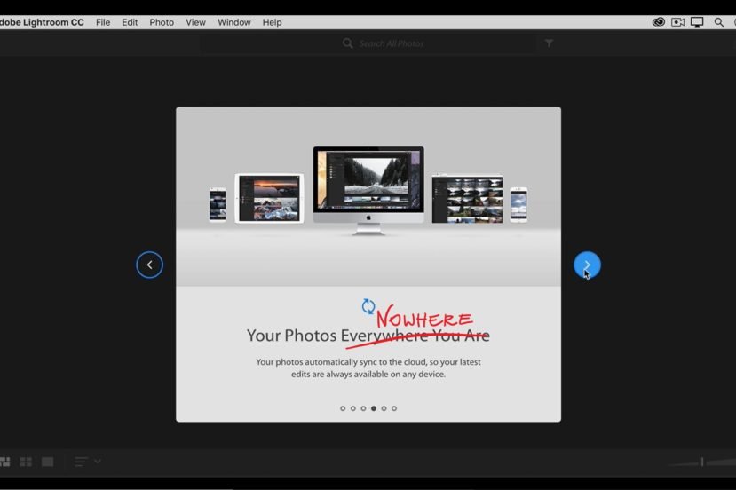Screen dimensions: 736x490
Task: Click the tablet image with sunset photo
Action: click(x=269, y=198)
